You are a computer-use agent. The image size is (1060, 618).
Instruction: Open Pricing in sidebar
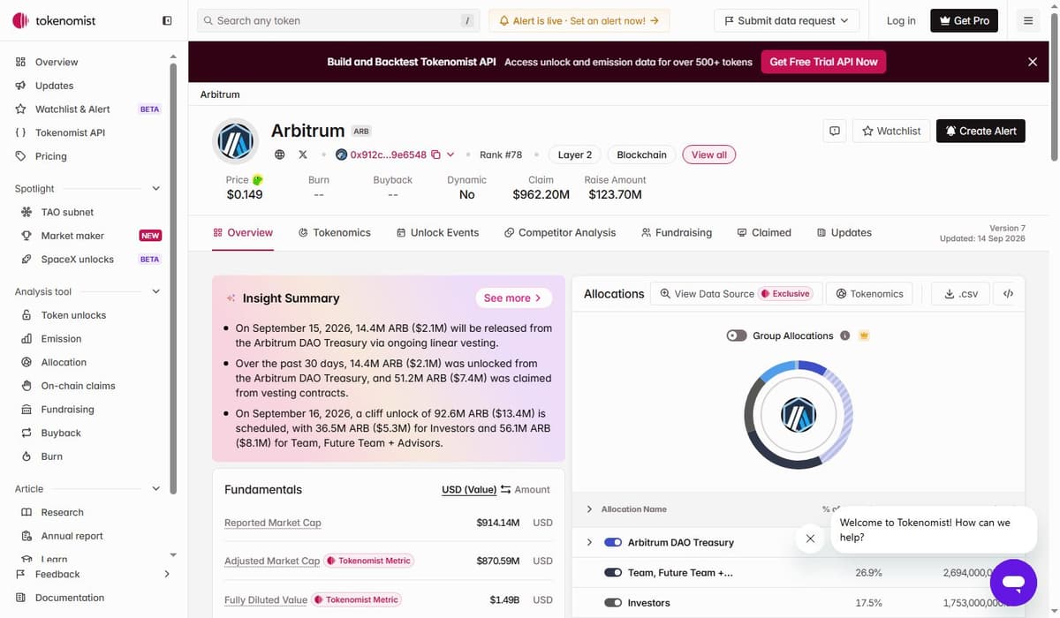50,156
